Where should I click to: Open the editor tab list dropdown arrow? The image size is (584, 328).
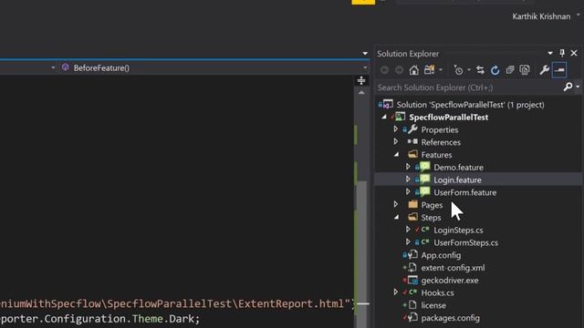pyautogui.click(x=365, y=54)
